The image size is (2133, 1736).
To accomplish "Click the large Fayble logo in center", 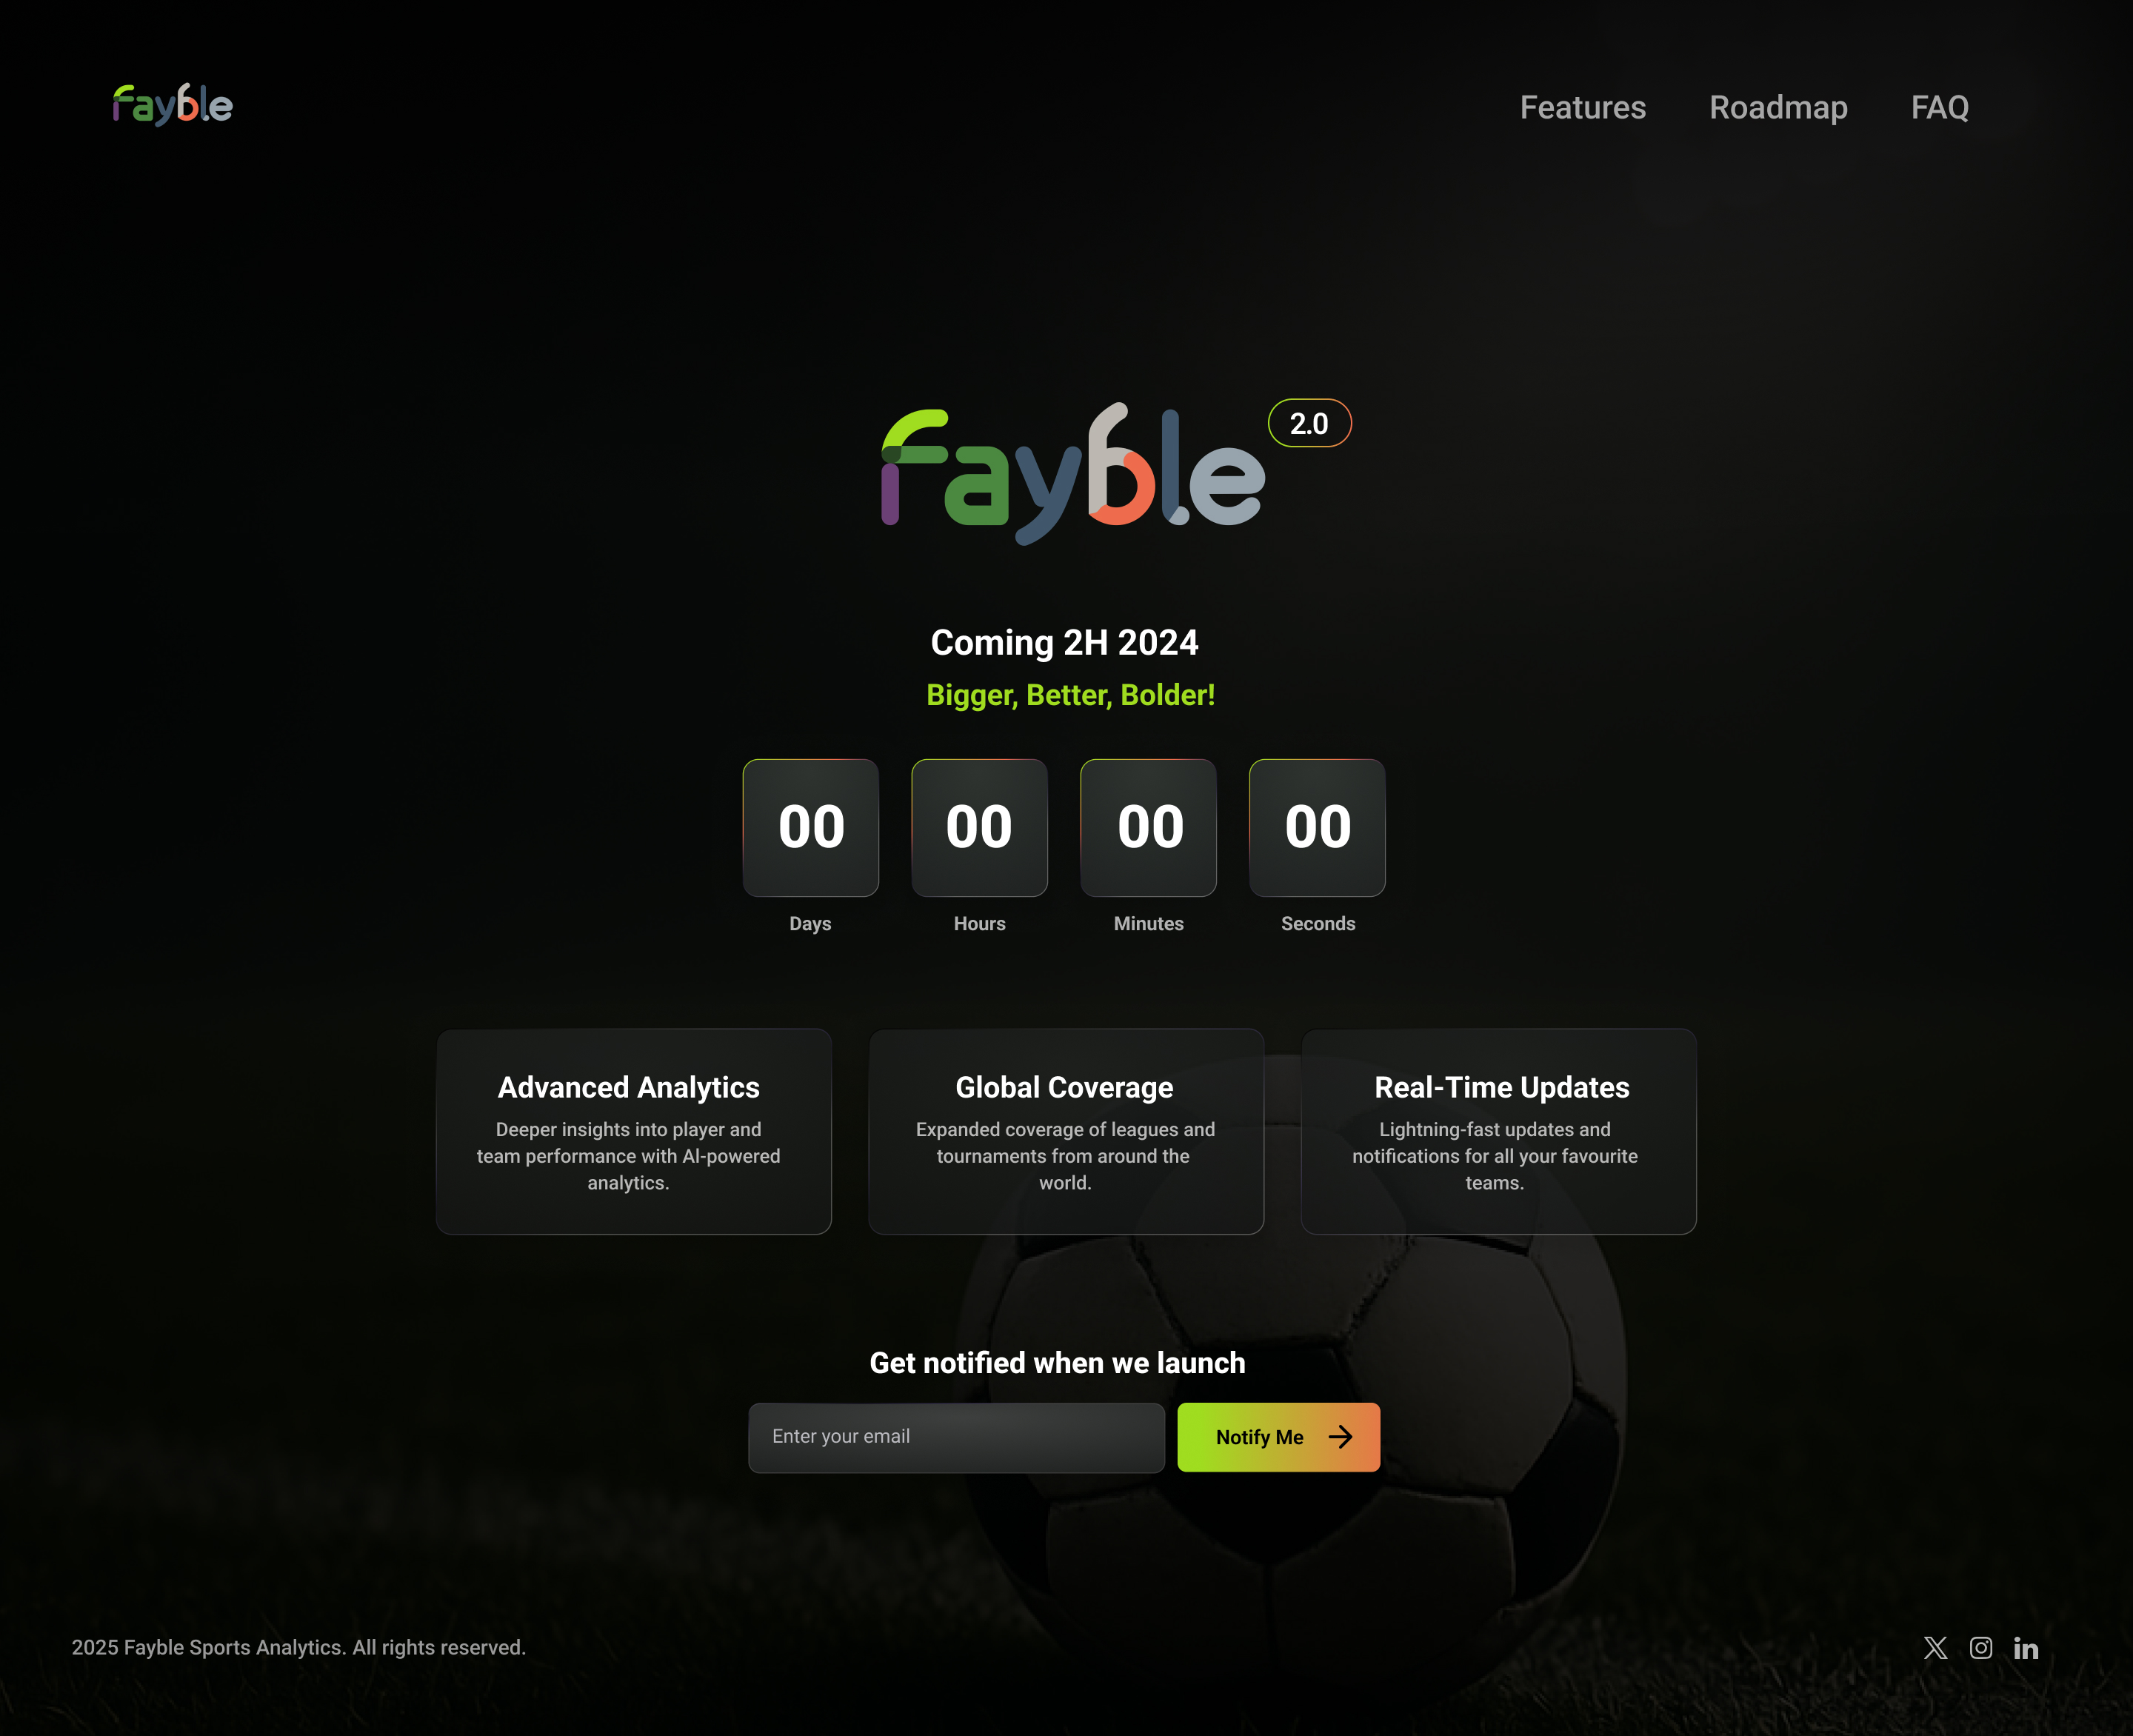I will [x=1073, y=474].
